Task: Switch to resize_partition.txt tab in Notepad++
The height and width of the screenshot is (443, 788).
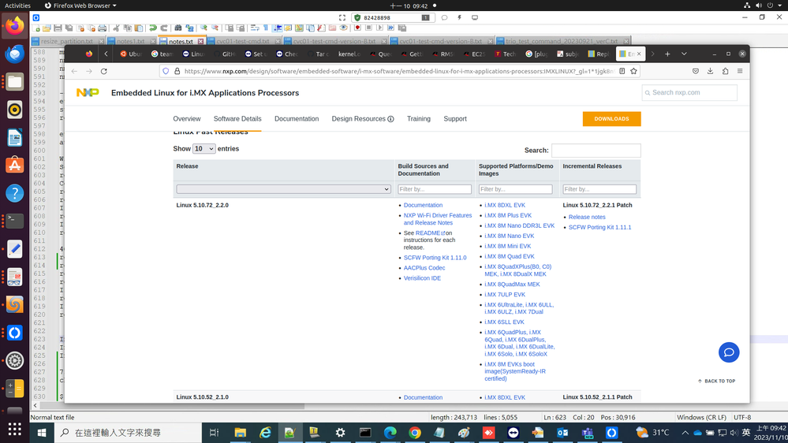Action: point(67,41)
